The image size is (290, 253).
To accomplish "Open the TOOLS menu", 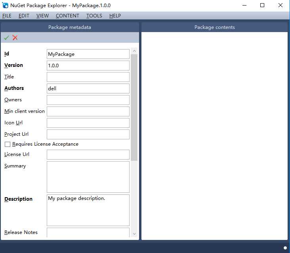I will [x=94, y=16].
